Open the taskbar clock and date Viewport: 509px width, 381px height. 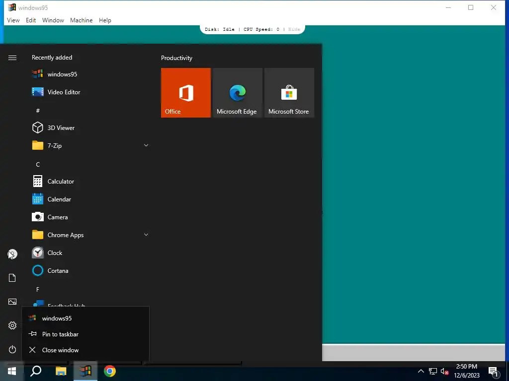(x=466, y=371)
